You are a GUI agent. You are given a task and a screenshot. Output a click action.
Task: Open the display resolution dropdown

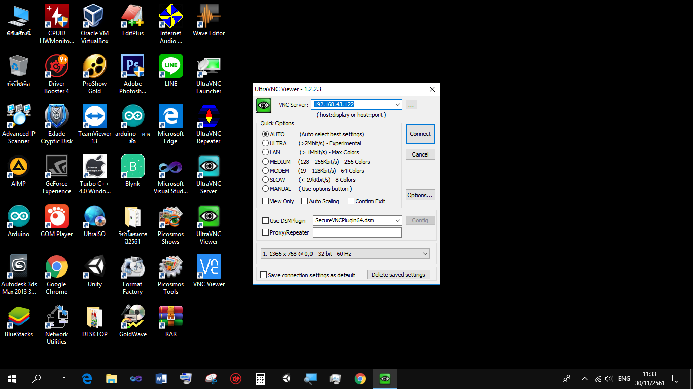[x=425, y=253]
